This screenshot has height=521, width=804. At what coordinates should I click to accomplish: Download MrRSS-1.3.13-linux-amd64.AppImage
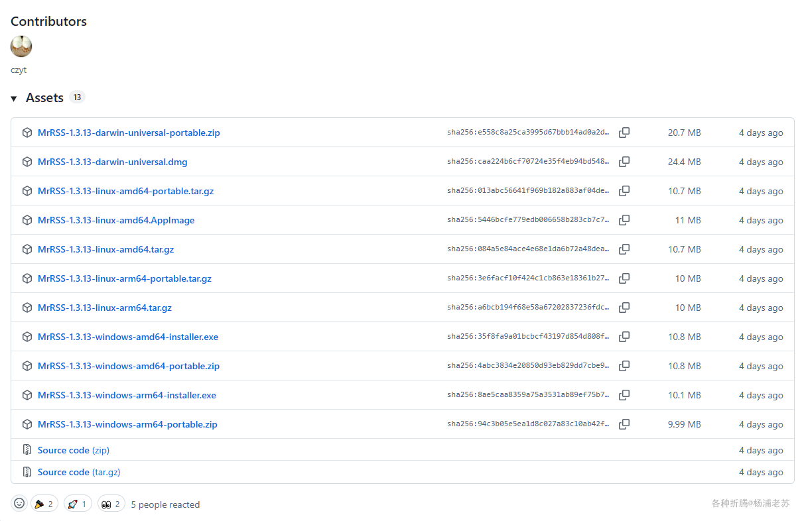point(116,220)
